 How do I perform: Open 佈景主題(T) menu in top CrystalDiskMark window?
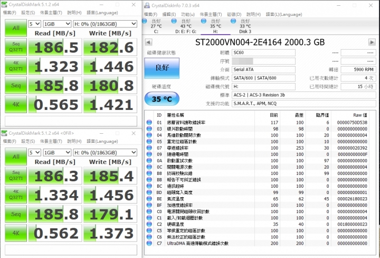pyautogui.click(x=51, y=13)
